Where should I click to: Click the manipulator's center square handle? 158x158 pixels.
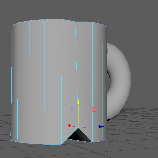tap(78, 127)
